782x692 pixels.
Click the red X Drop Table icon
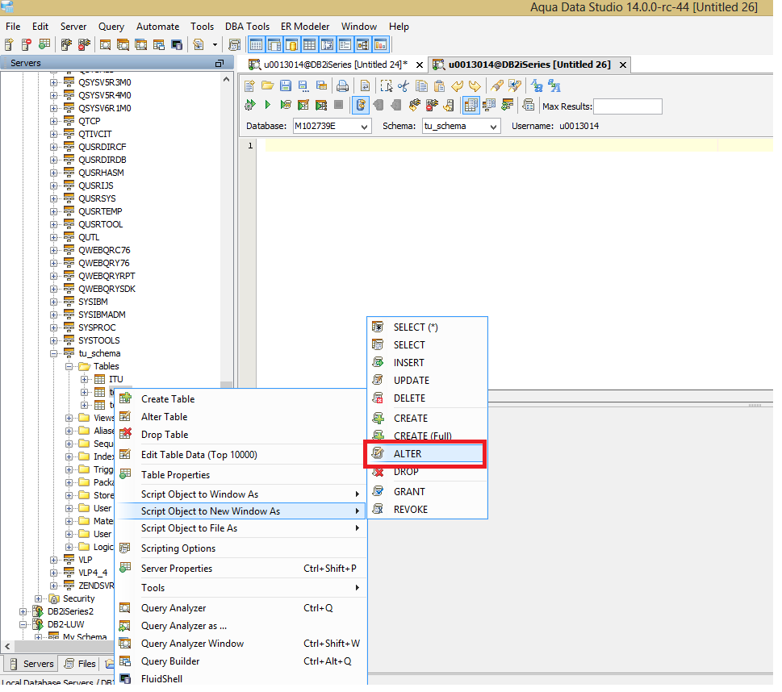pos(126,434)
